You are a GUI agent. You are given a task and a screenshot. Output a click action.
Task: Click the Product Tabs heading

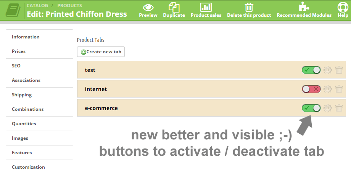90,40
